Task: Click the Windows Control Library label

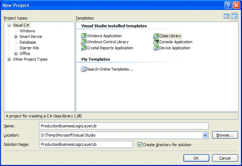Action: 107,42
